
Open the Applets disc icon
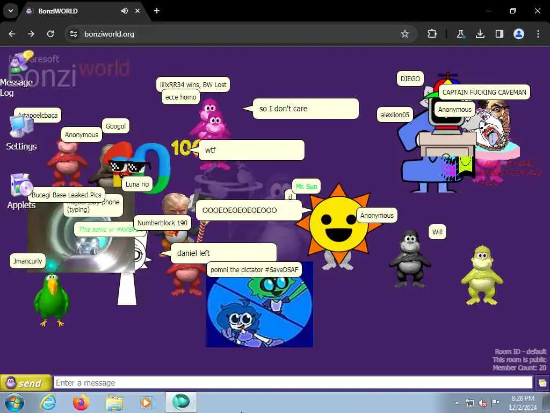click(21, 185)
